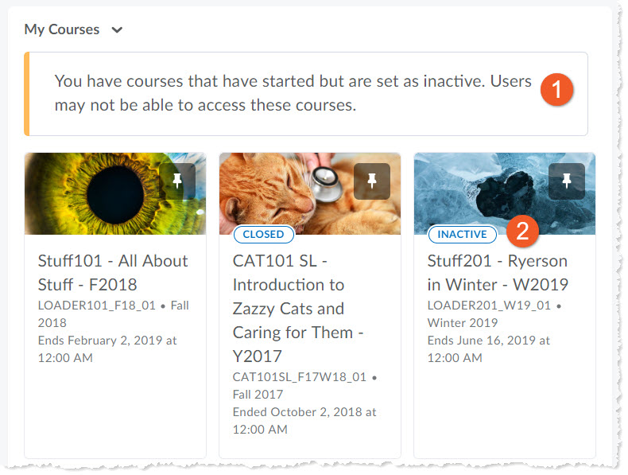This screenshot has width=628, height=475.
Task: Open the Stuff101 - All About Stuff course
Action: [x=112, y=272]
